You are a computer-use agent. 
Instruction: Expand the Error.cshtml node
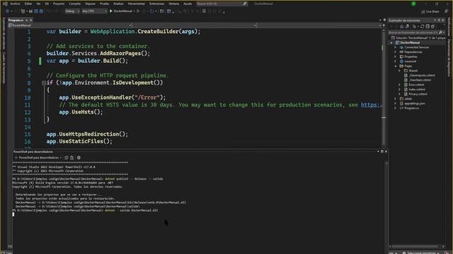pos(400,85)
